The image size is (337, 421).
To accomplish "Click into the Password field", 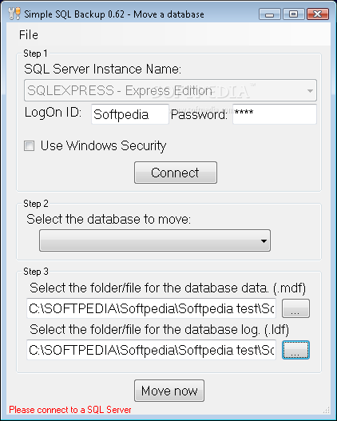I will (x=275, y=114).
